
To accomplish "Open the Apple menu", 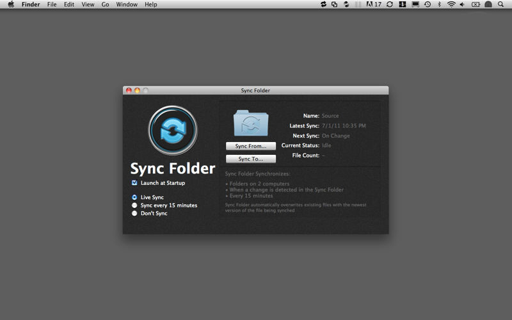I will [x=11, y=4].
